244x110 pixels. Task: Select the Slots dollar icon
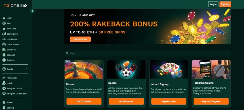4,23
